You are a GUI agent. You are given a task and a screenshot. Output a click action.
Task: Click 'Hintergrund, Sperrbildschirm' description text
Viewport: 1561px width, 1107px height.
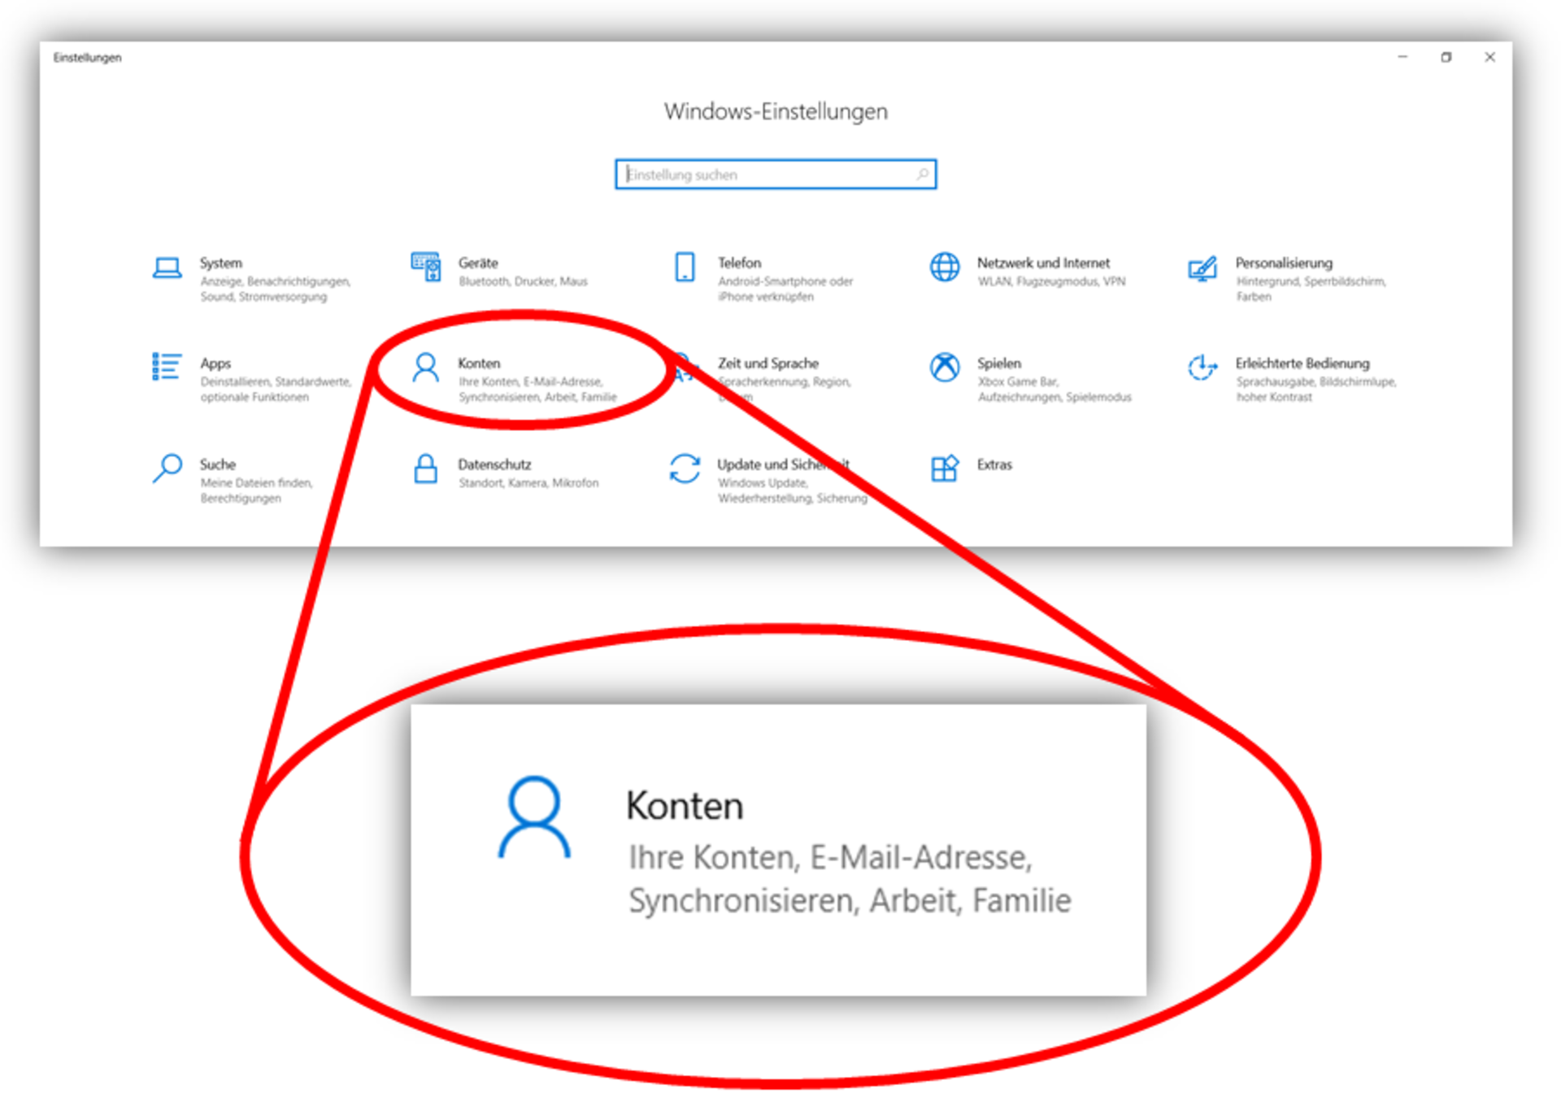pos(1311,281)
